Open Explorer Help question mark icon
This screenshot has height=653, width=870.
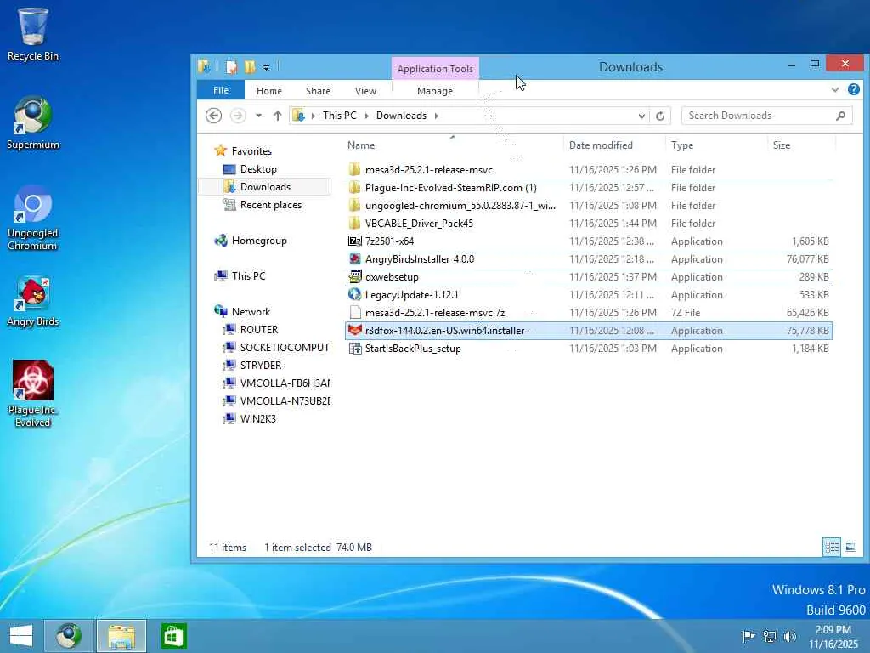tap(853, 89)
